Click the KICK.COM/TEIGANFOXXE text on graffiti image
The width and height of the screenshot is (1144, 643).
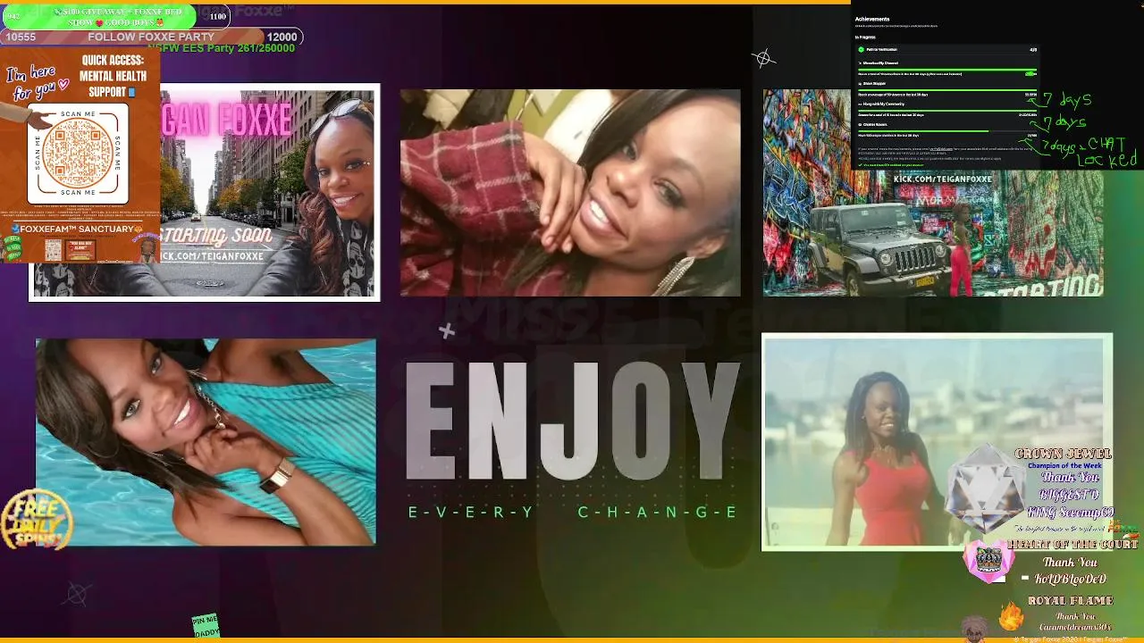[x=943, y=179]
